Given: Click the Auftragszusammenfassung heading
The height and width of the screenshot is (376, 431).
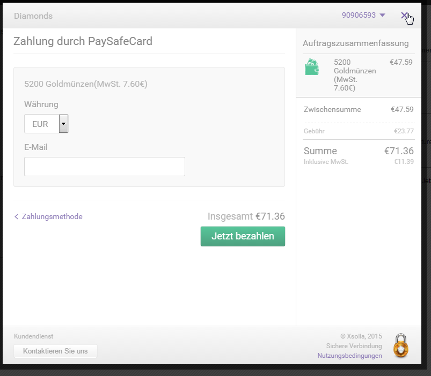Looking at the screenshot, I should 355,43.
